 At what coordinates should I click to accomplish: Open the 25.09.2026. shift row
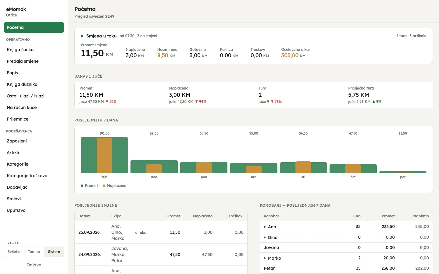pos(161,232)
